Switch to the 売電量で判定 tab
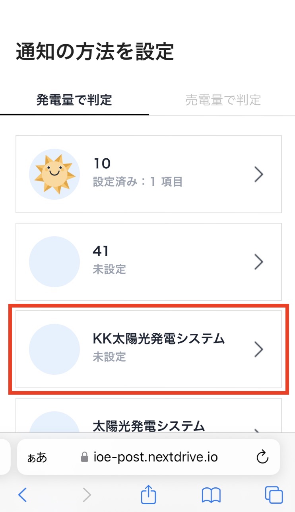295x512 pixels. coord(223,100)
